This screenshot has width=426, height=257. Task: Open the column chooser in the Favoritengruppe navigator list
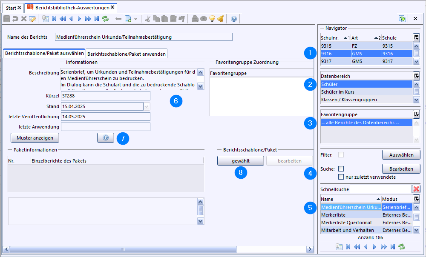tap(417, 114)
